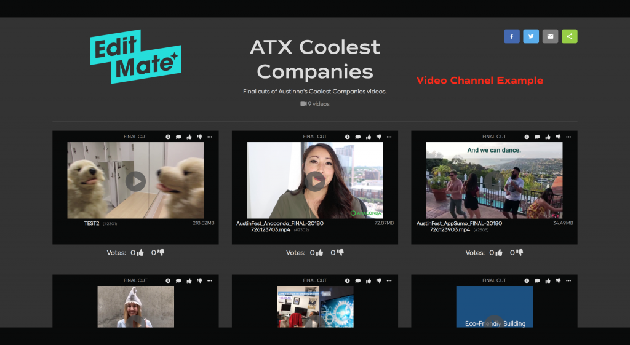
Task: Open the gnome-hat woman thumbnail
Action: (136, 306)
